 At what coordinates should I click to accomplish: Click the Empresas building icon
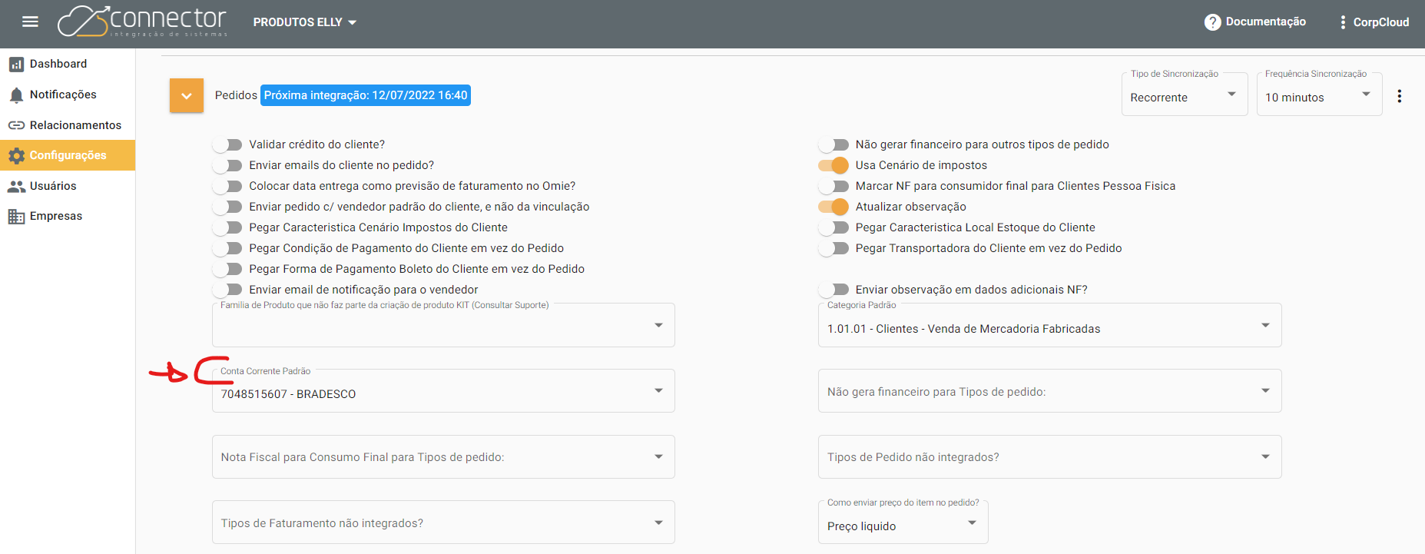(16, 216)
